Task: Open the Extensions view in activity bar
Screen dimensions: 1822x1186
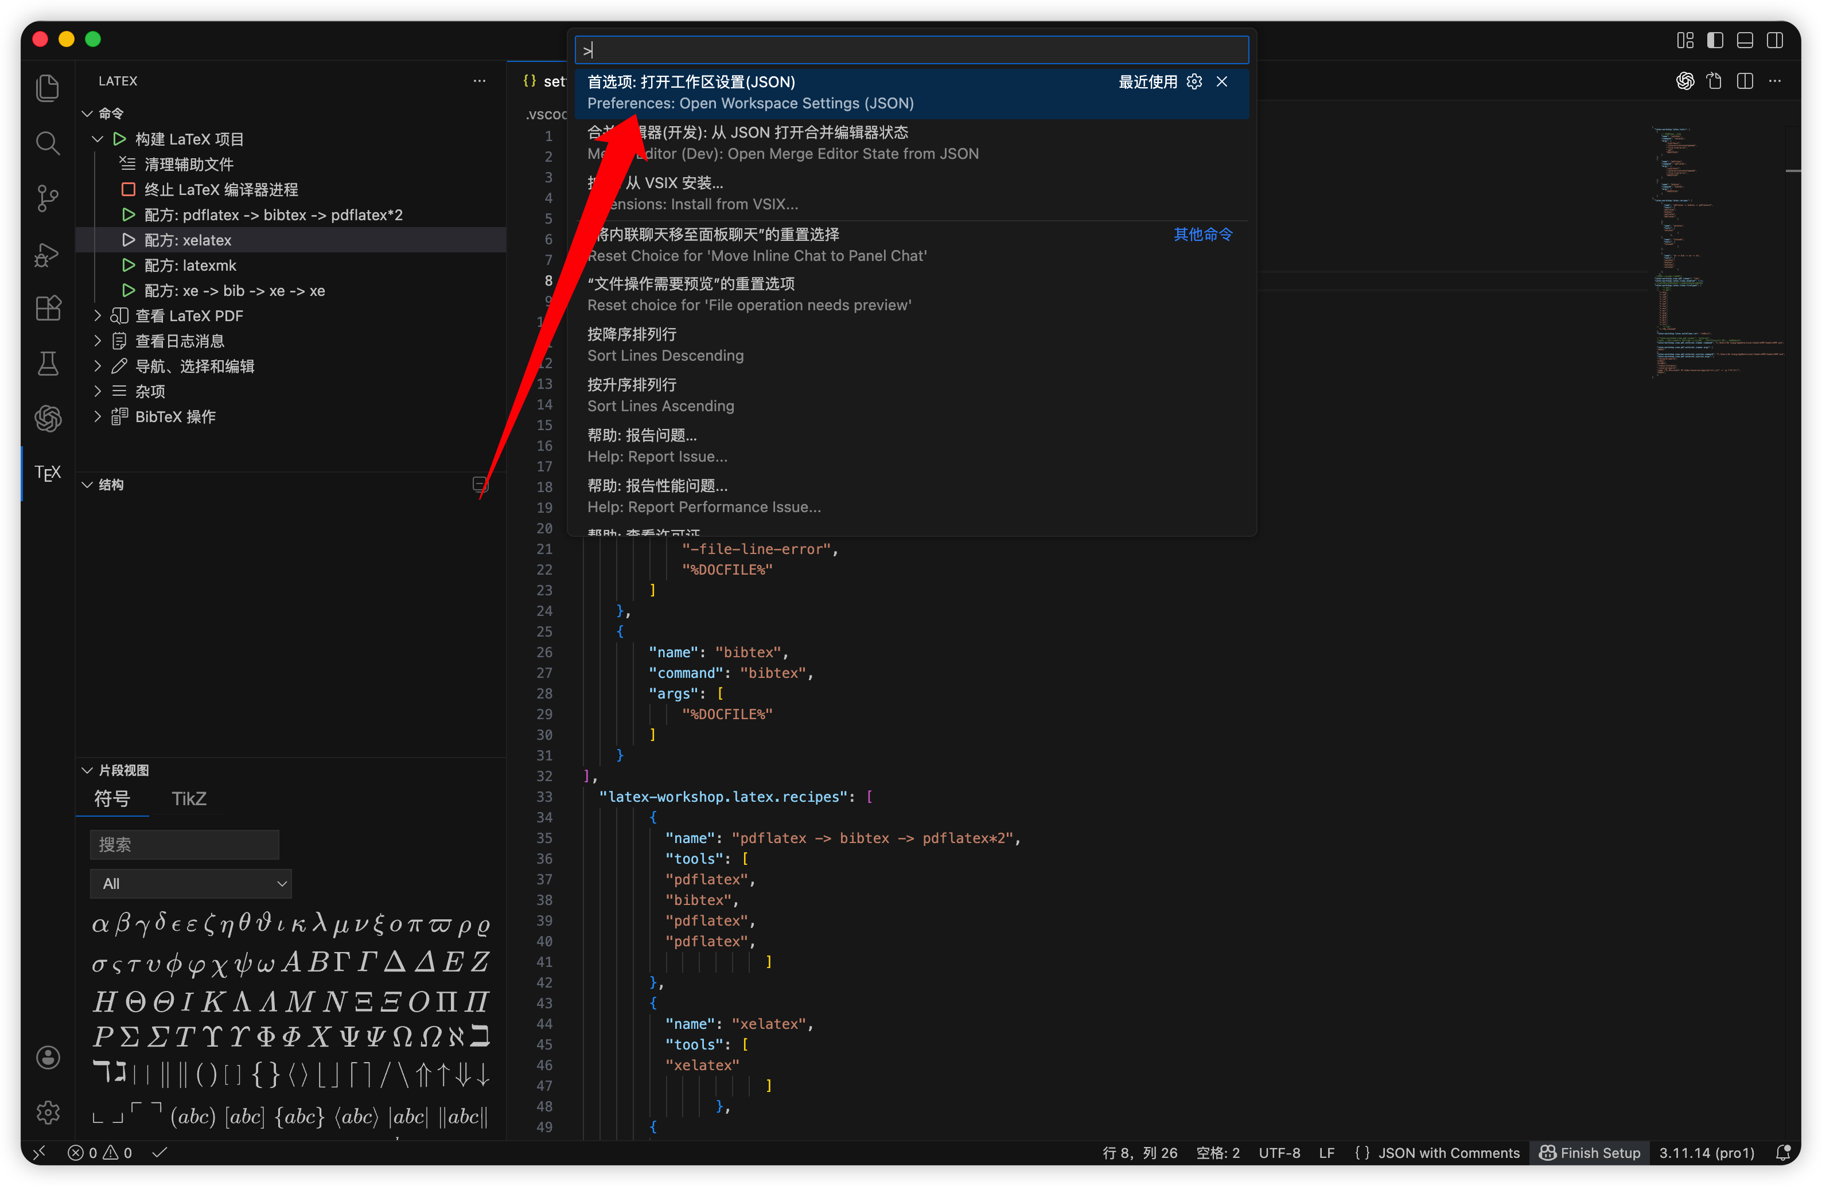Action: click(x=48, y=309)
